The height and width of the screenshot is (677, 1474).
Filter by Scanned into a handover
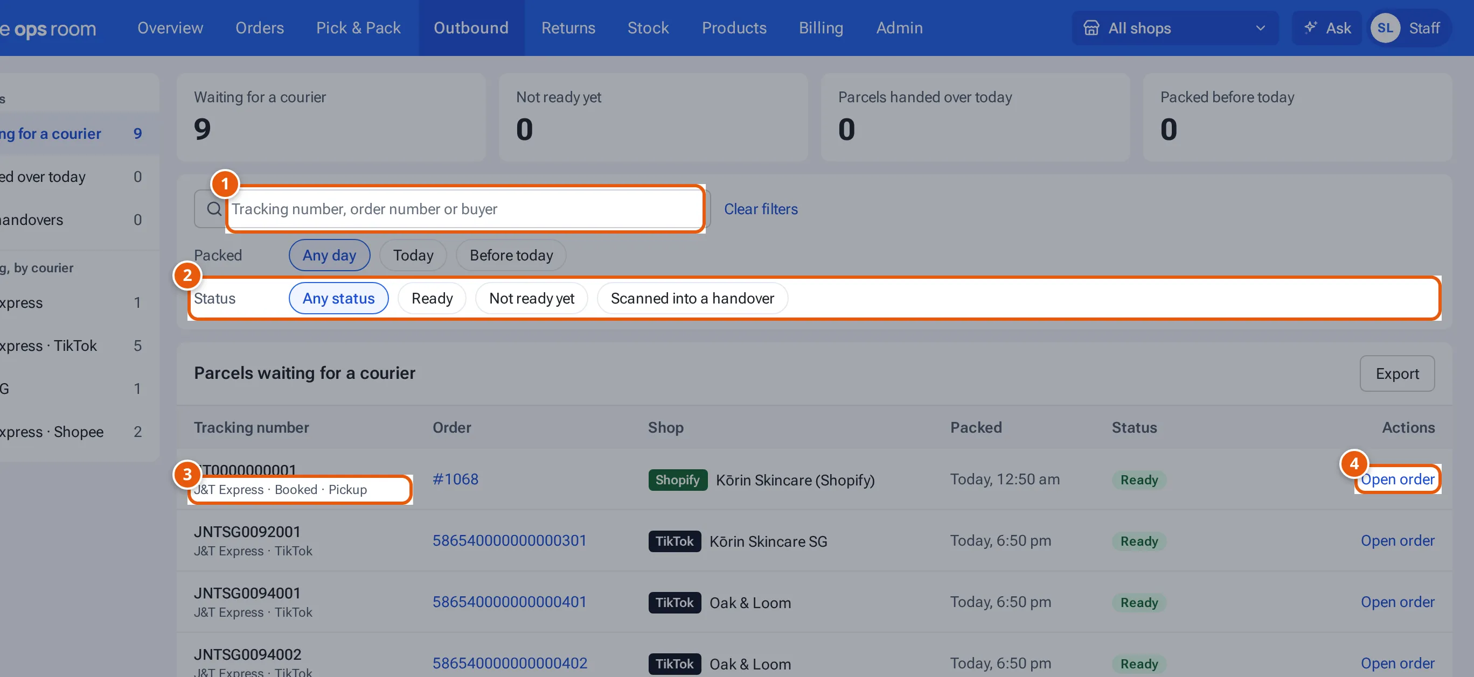click(692, 298)
